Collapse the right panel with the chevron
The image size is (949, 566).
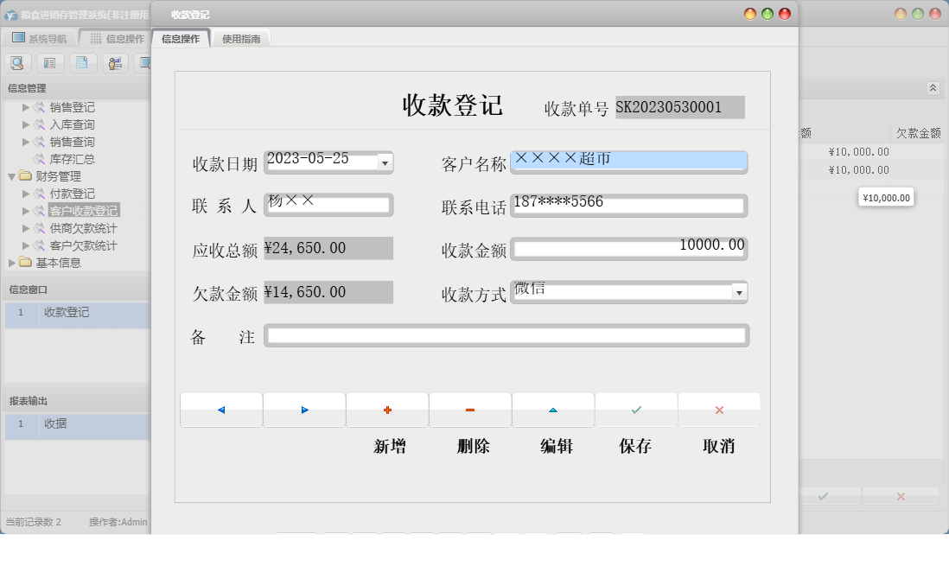tap(932, 87)
